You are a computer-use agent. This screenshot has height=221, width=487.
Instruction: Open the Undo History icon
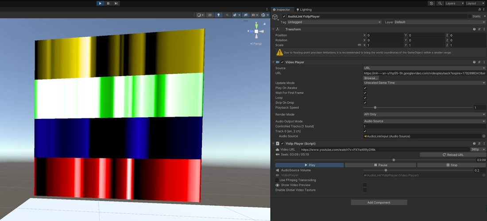click(x=431, y=4)
